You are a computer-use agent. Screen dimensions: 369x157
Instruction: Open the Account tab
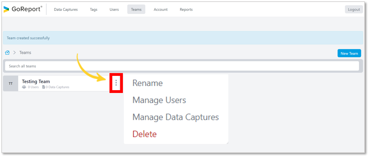pyautogui.click(x=161, y=9)
